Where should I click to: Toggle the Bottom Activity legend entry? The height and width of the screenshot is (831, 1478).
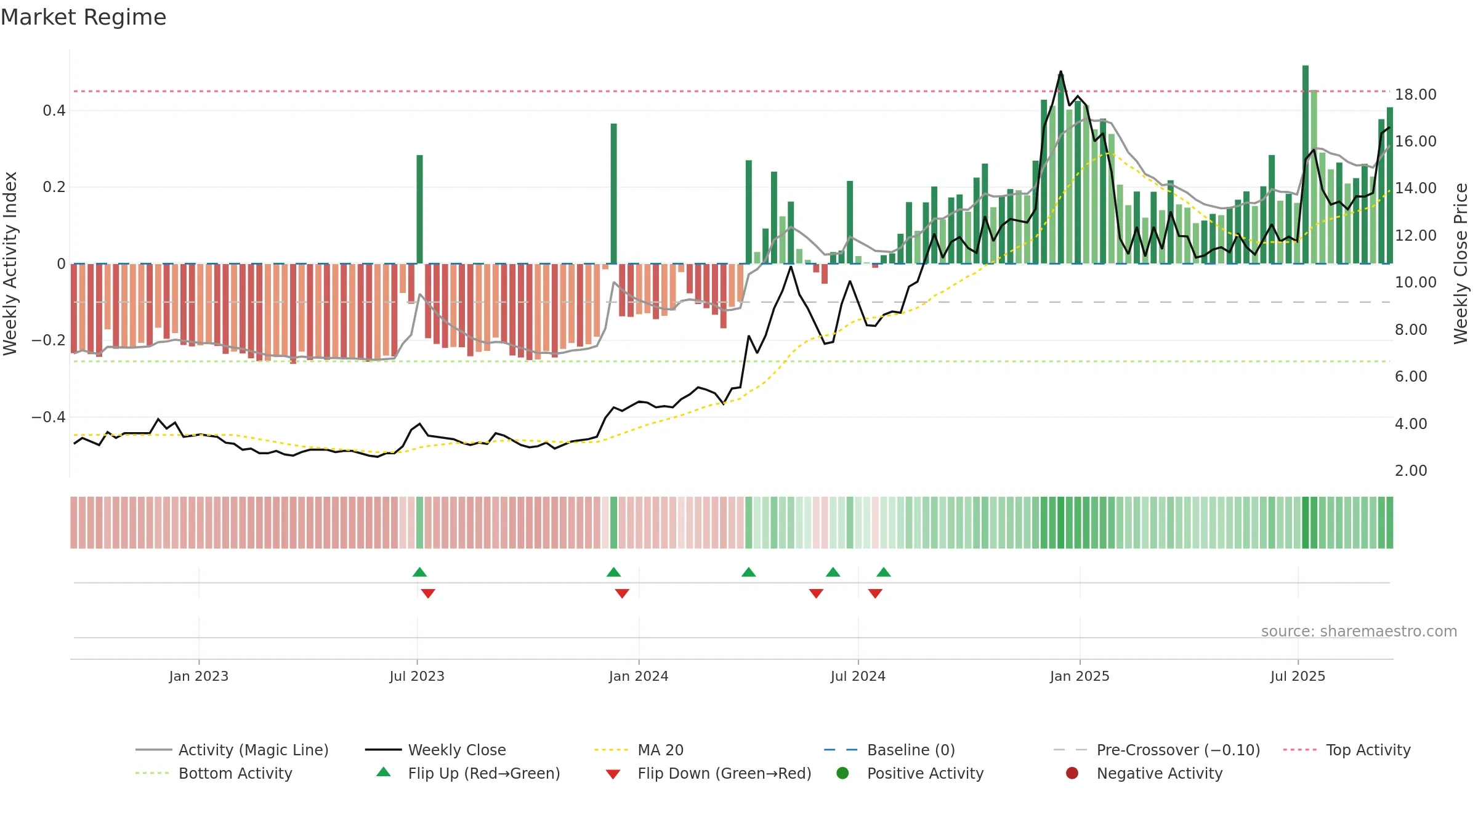[x=214, y=773]
